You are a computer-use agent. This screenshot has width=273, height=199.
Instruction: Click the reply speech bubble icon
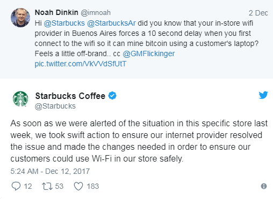tap(16, 186)
